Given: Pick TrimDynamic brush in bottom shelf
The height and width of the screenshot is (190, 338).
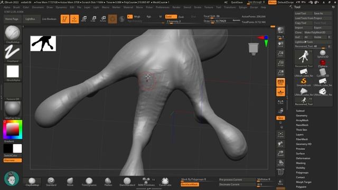Looking at the screenshot, I should [89, 182].
